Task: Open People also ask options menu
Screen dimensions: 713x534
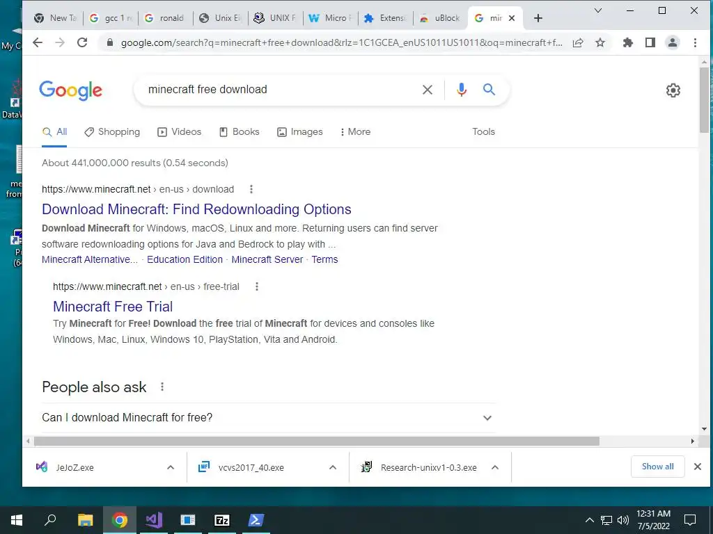Action: 162,387
